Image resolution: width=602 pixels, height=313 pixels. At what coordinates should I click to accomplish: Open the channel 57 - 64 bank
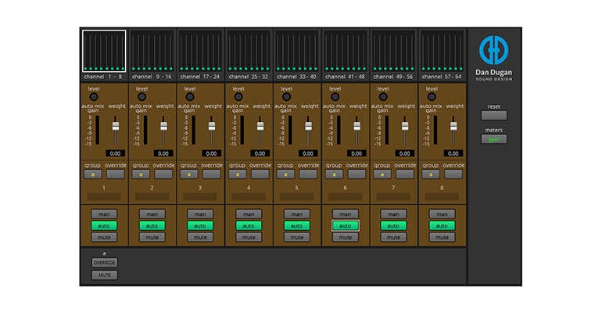pos(442,52)
